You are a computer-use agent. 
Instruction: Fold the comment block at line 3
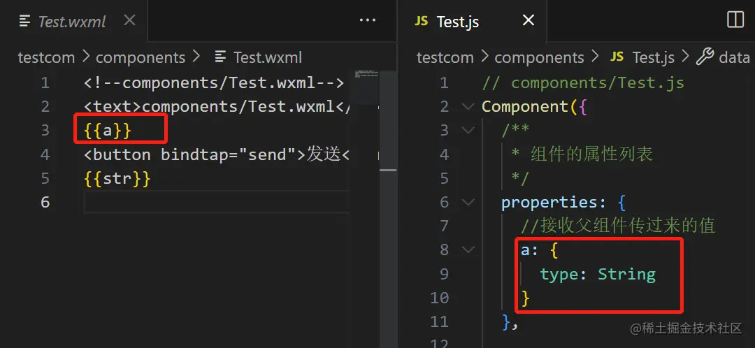(x=467, y=131)
